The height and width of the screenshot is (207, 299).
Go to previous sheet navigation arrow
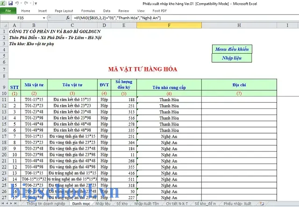point(7,204)
